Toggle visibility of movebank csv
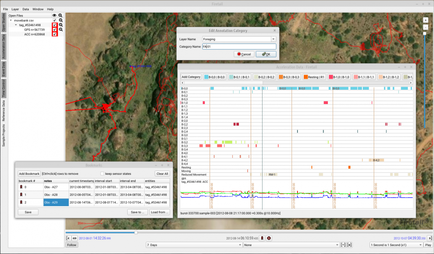This screenshot has width=434, height=254. coord(54,20)
